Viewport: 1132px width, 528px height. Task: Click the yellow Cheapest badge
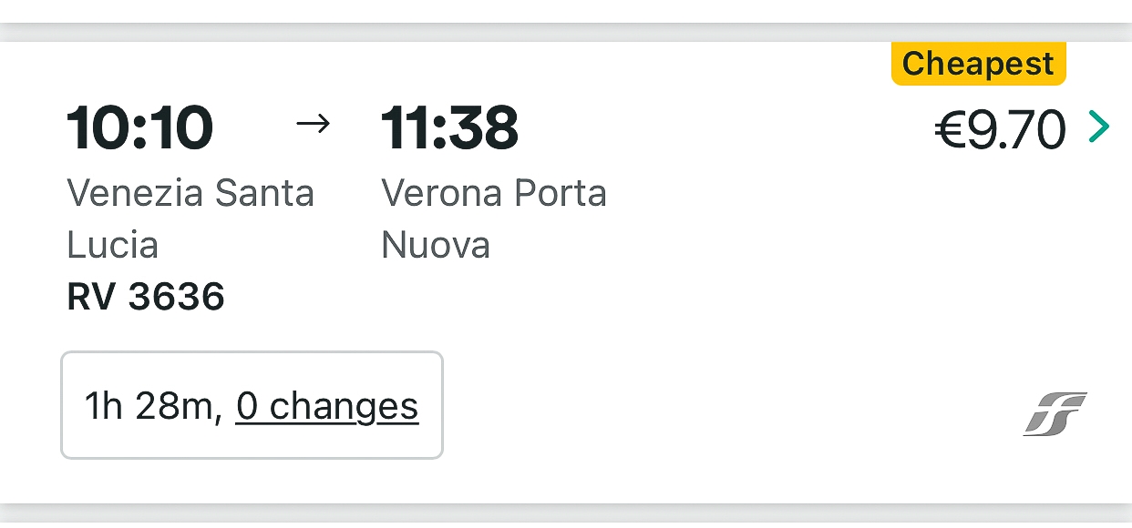pyautogui.click(x=978, y=65)
